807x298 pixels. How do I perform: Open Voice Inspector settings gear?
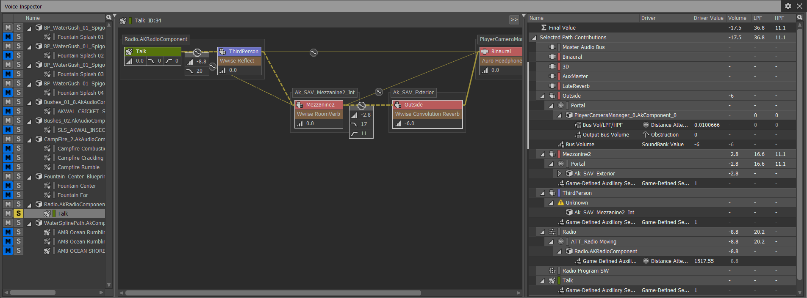(x=788, y=6)
